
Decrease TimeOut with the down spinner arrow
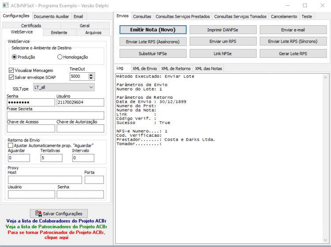(91, 78)
